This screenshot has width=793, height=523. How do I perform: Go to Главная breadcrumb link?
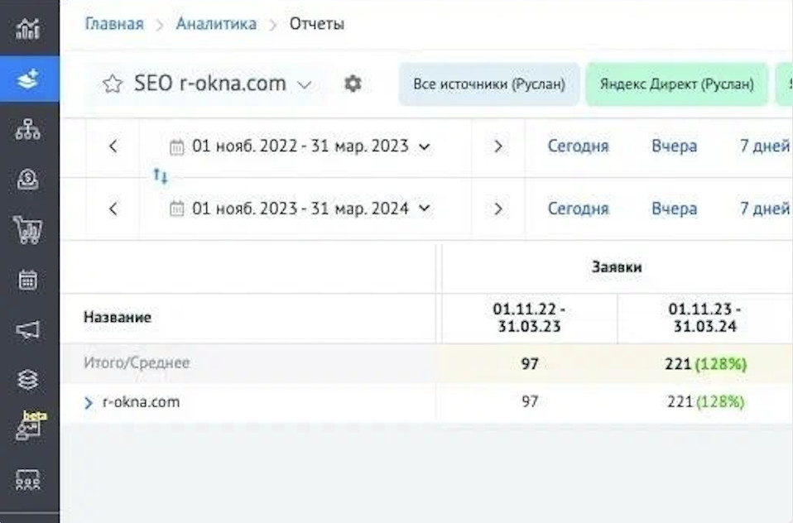coord(113,24)
